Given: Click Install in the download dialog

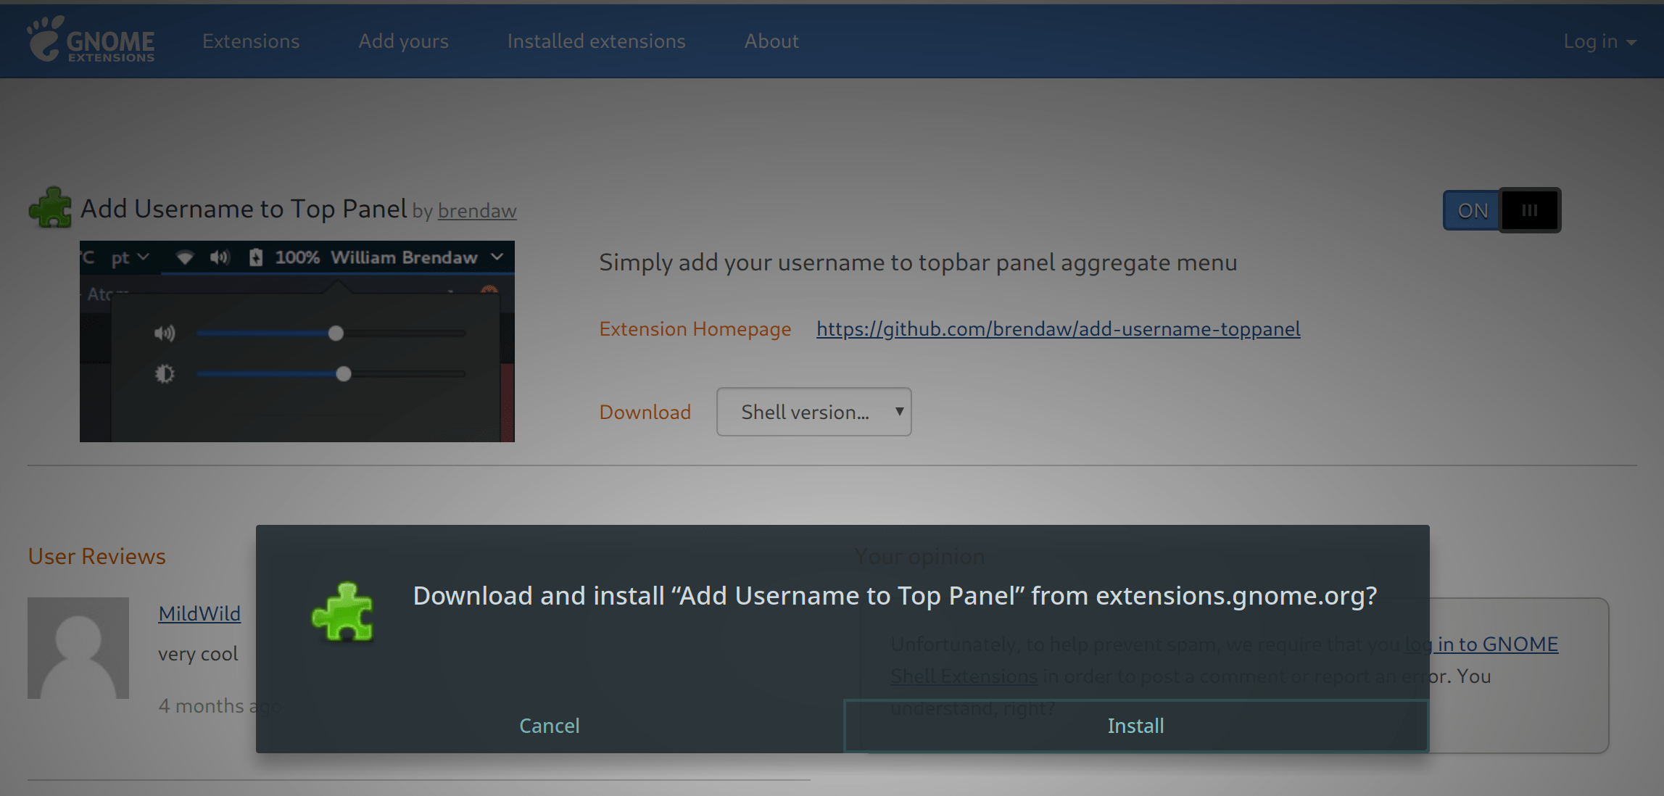Looking at the screenshot, I should click(x=1135, y=725).
